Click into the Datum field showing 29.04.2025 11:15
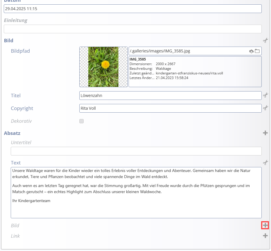The width and height of the screenshot is (271, 251). (x=133, y=9)
